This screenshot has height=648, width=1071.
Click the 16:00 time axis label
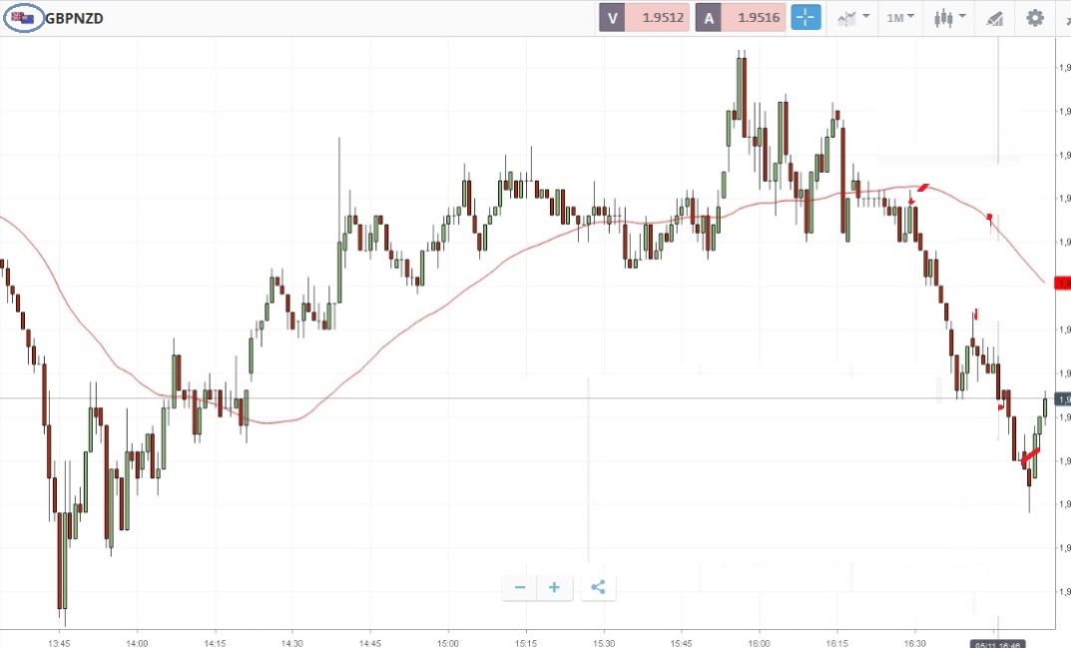(x=760, y=643)
